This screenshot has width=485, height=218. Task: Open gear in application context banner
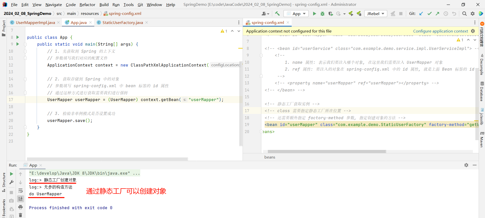(x=473, y=31)
